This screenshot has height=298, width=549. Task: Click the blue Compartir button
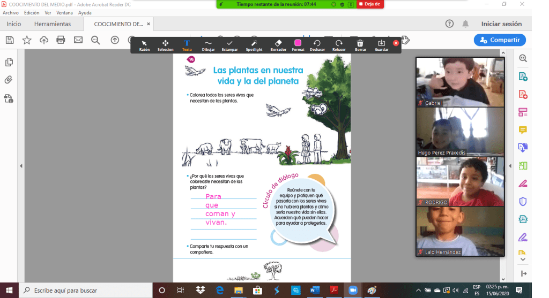(x=500, y=40)
